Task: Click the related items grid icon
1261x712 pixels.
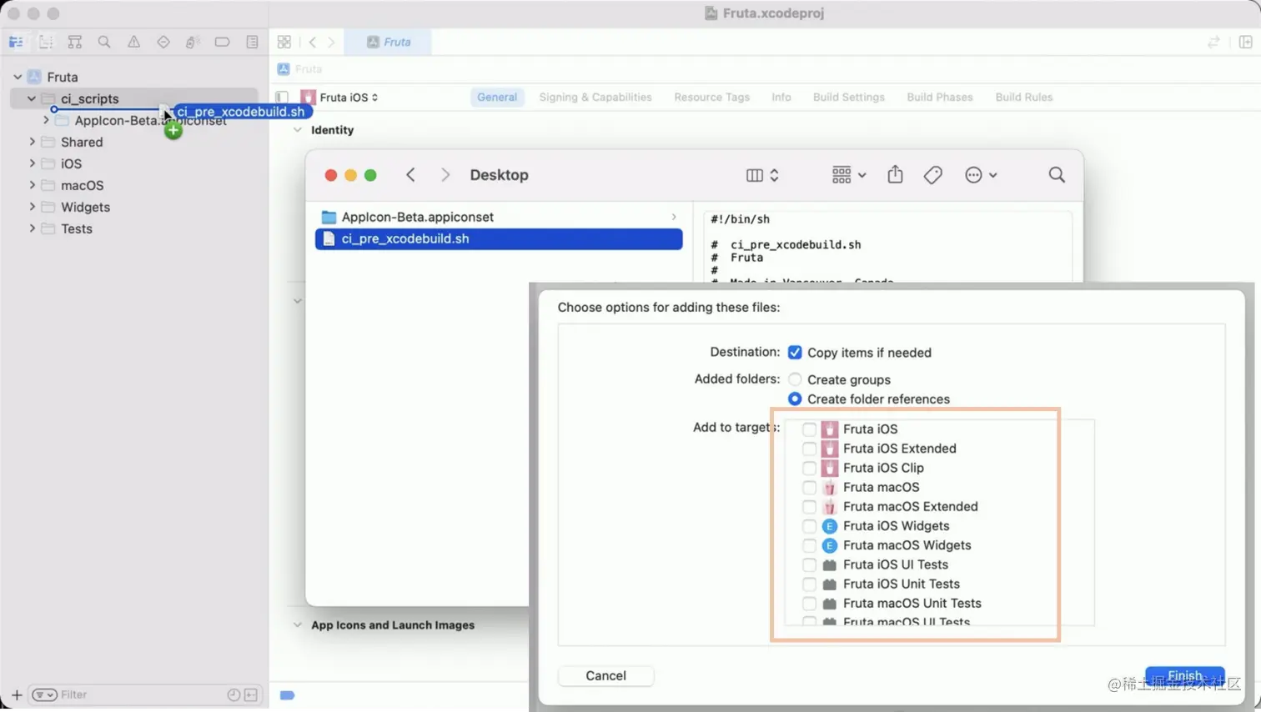Action: (284, 42)
